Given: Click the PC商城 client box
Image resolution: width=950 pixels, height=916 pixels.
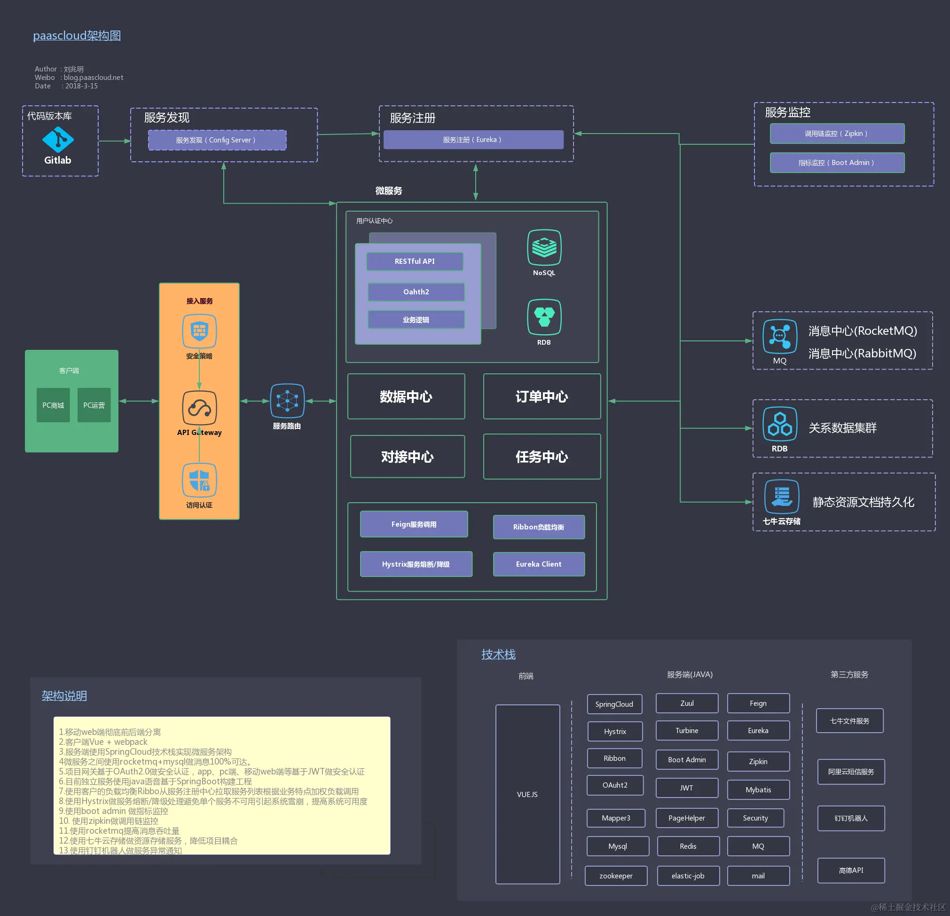Looking at the screenshot, I should tap(53, 405).
